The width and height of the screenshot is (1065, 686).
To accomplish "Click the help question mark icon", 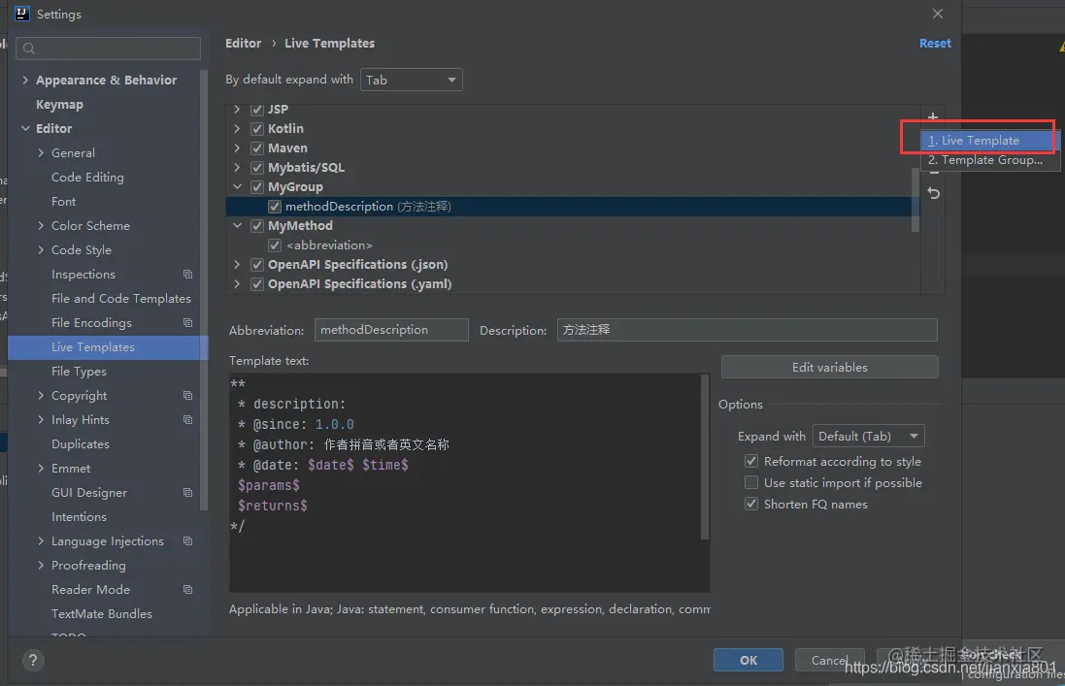I will (x=33, y=660).
